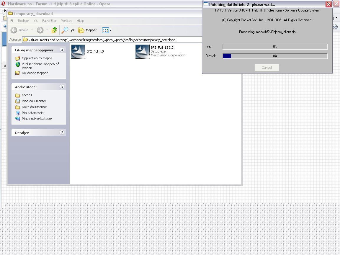Click the BF2_Full_13 (1) file name
The height and width of the screenshot is (255, 340).
162,48
